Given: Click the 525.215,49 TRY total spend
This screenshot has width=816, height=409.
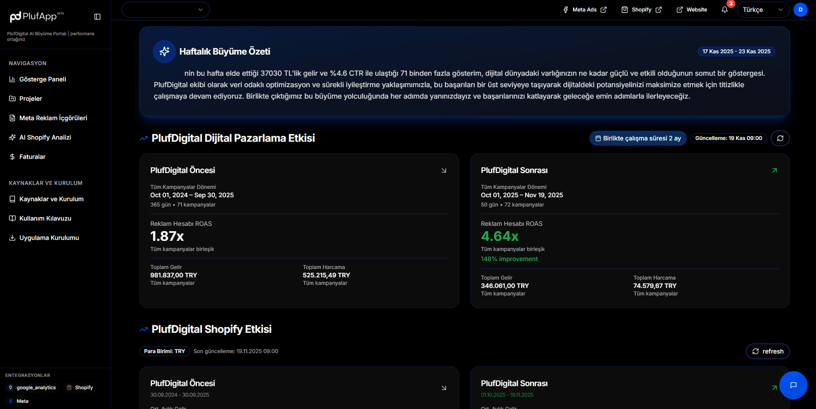Looking at the screenshot, I should pos(326,275).
